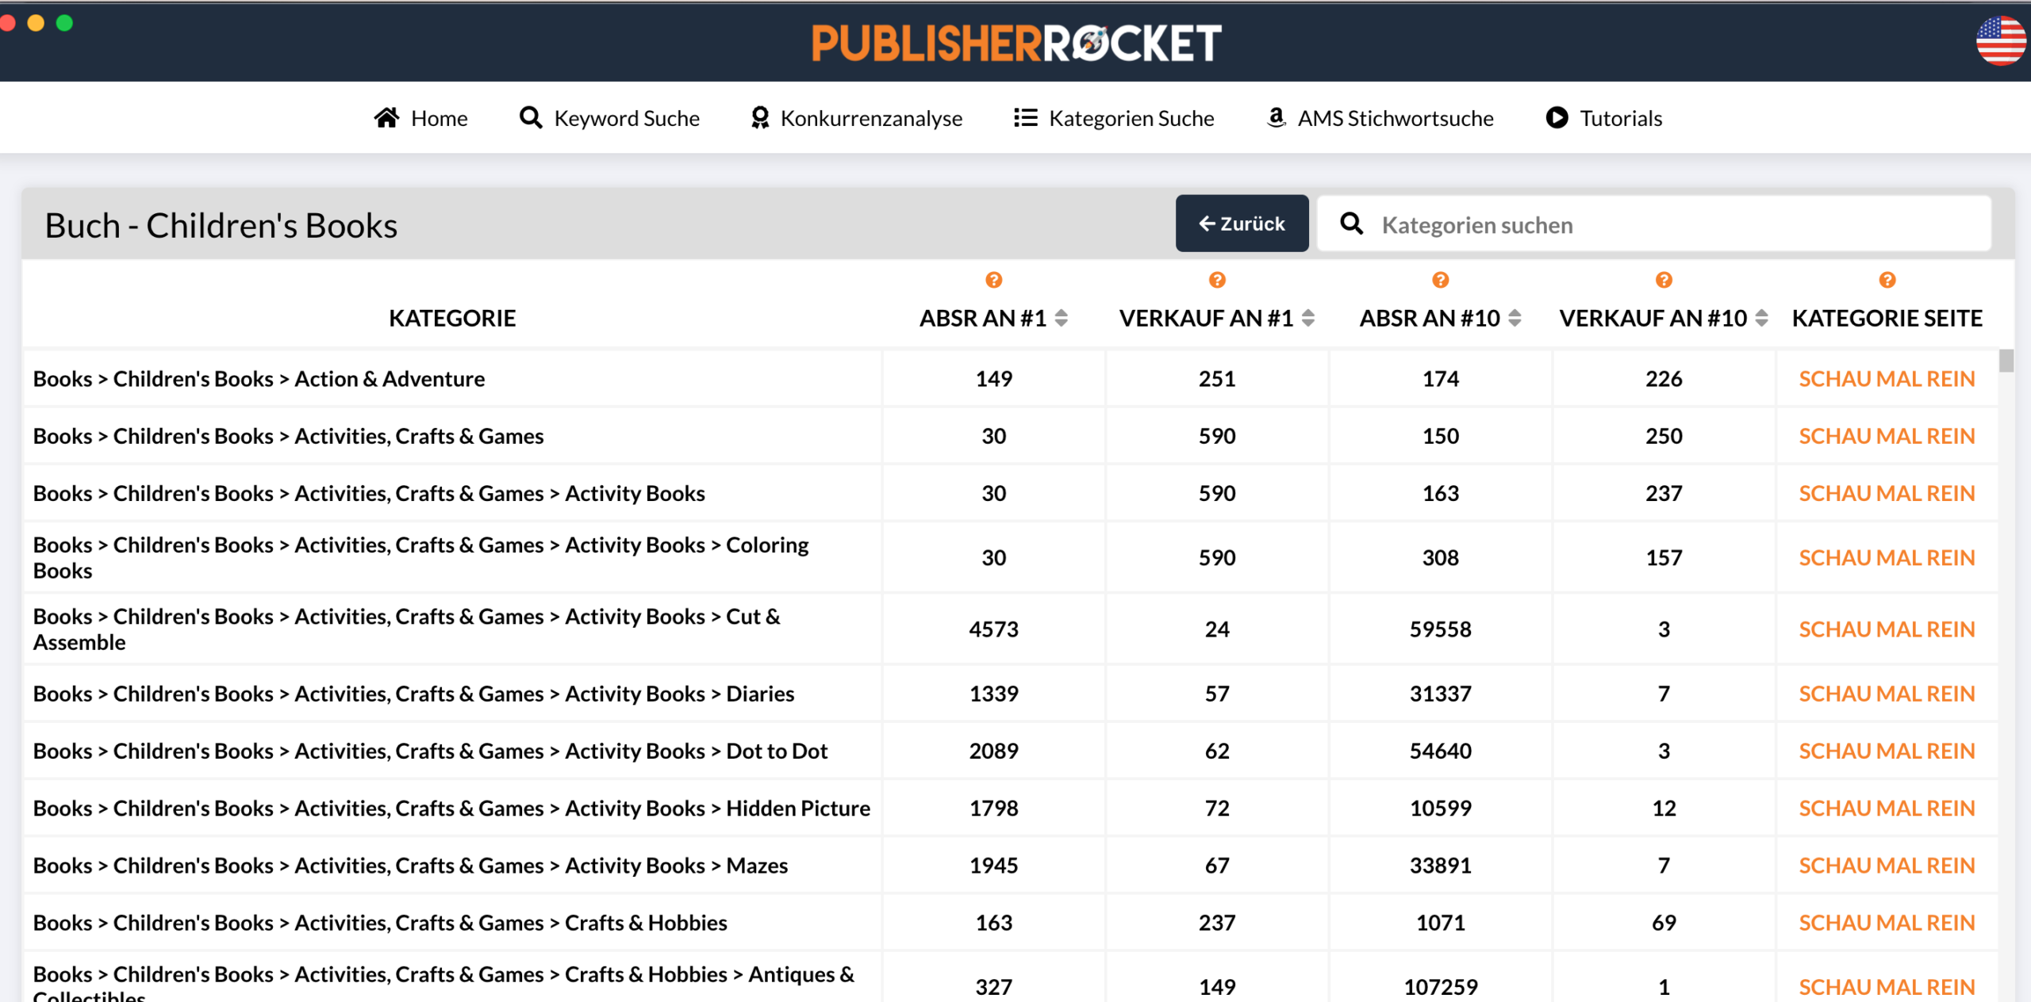Open SCHAU MAL REIN for Cut & Assemble row
The width and height of the screenshot is (2031, 1002).
coord(1887,629)
